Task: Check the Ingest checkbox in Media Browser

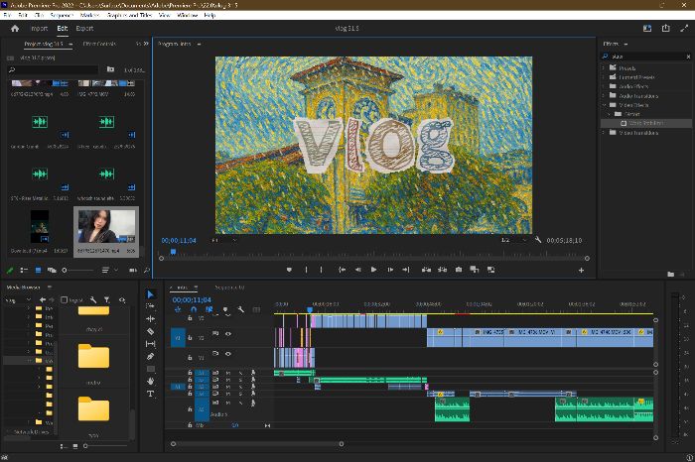Action: 64,300
